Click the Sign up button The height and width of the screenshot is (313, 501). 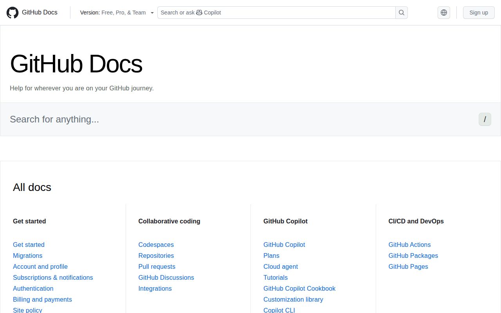click(479, 13)
